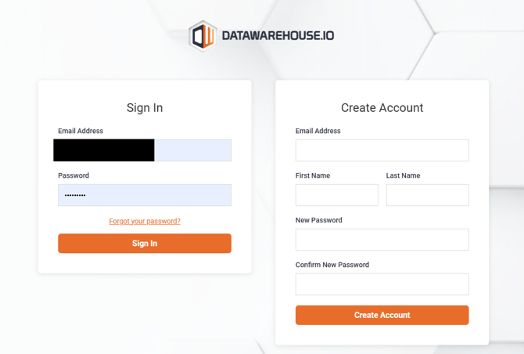Click the DataWarehouse.io hexagon logo icon

click(x=203, y=35)
